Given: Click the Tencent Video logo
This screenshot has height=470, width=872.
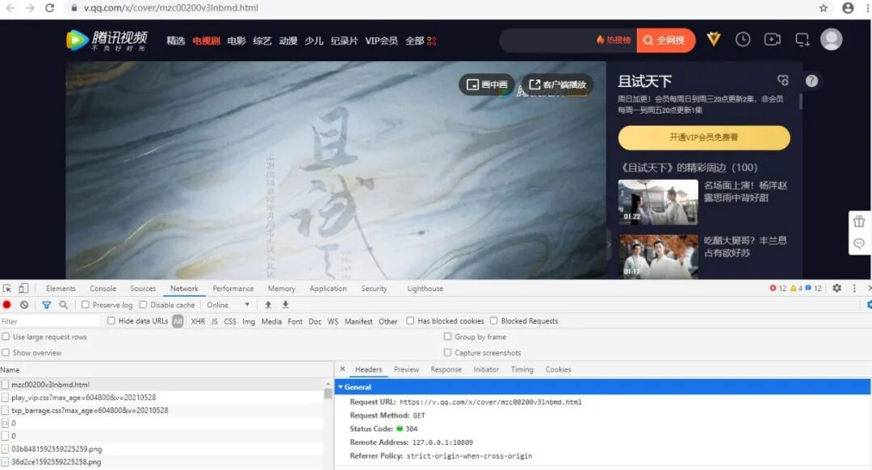Looking at the screenshot, I should click(x=107, y=40).
